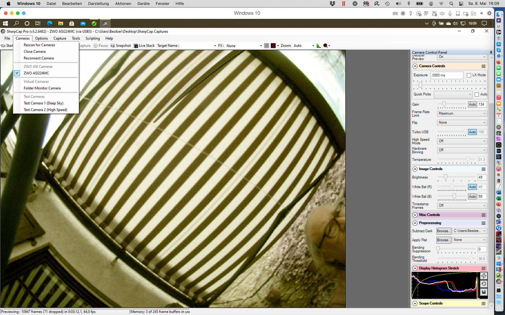The image size is (505, 315).
Task: Open Preprocessing hamburger menu
Action: pyautogui.click(x=483, y=223)
